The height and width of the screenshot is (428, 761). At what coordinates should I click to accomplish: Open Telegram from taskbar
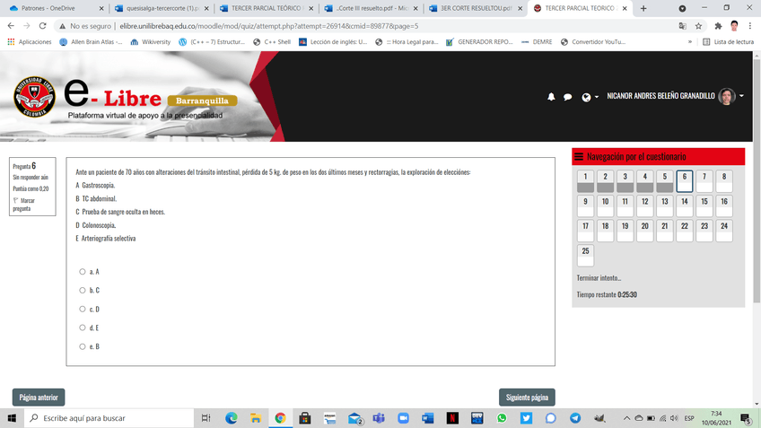point(575,418)
